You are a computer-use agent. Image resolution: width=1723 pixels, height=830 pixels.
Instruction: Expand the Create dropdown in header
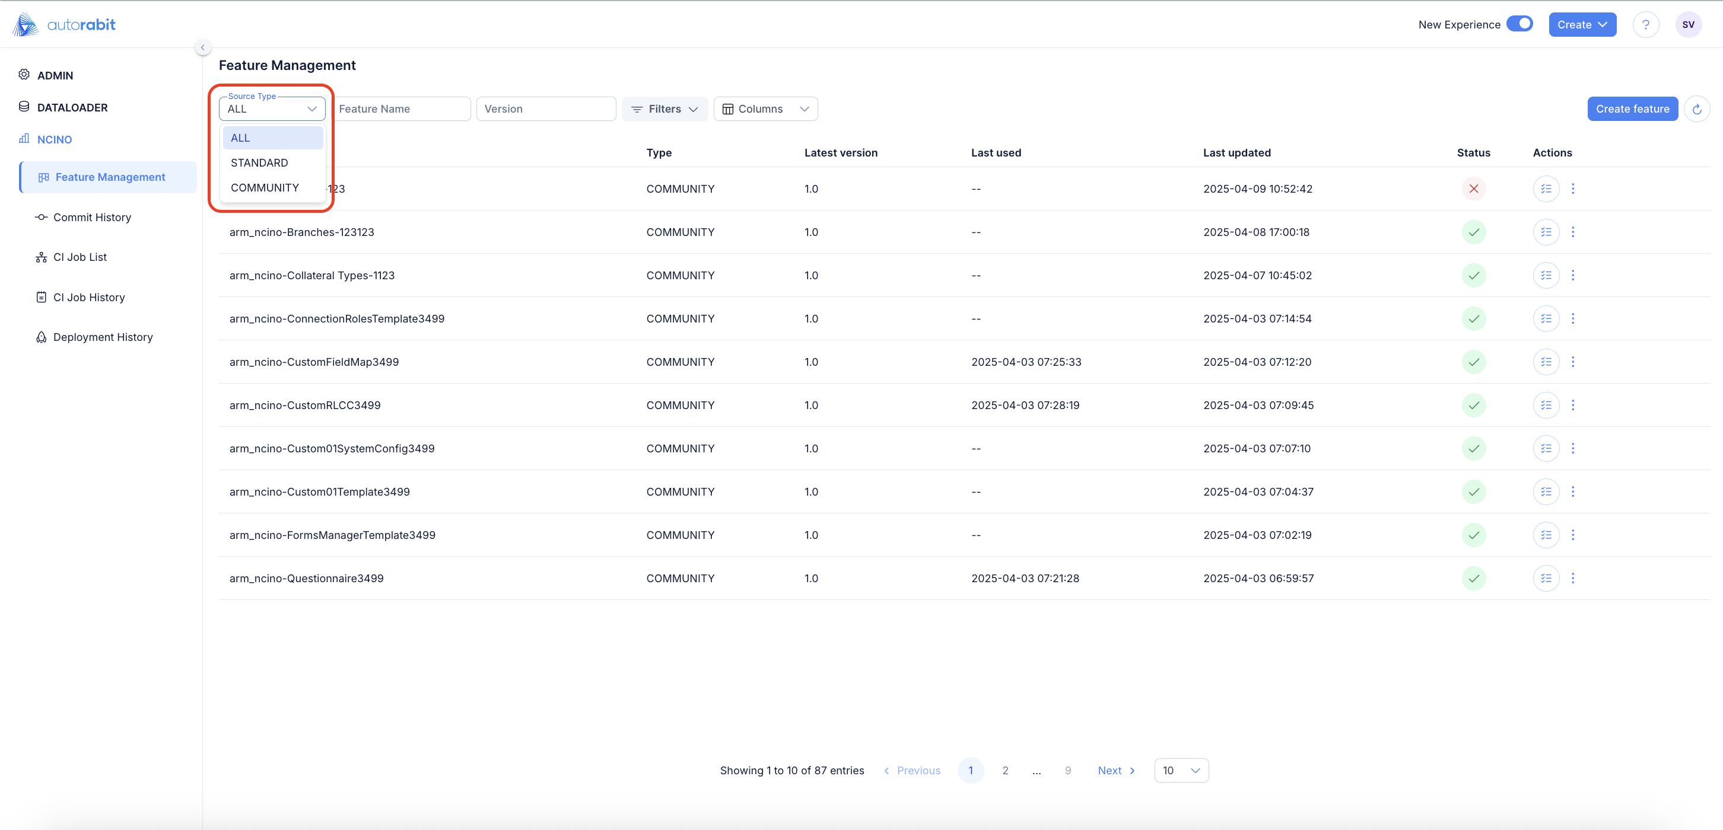(1582, 25)
